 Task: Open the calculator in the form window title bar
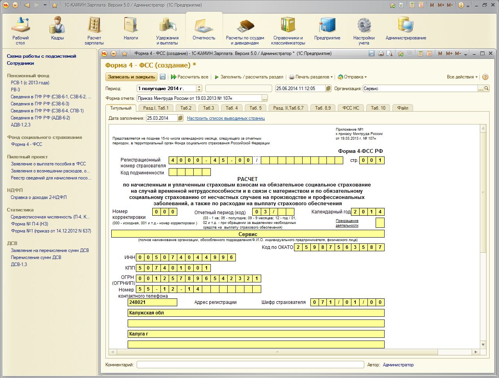click(x=420, y=53)
